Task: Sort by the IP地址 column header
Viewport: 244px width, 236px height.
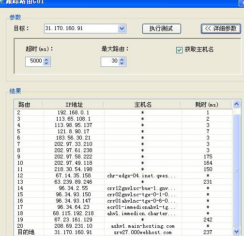Action: click(74, 105)
